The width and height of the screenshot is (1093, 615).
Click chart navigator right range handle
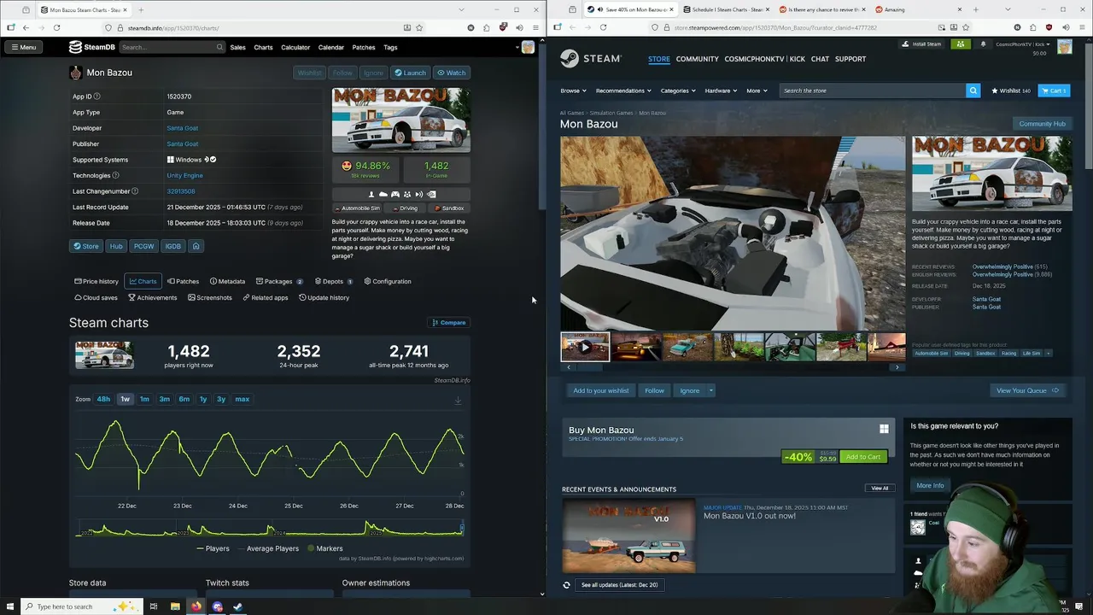(462, 530)
